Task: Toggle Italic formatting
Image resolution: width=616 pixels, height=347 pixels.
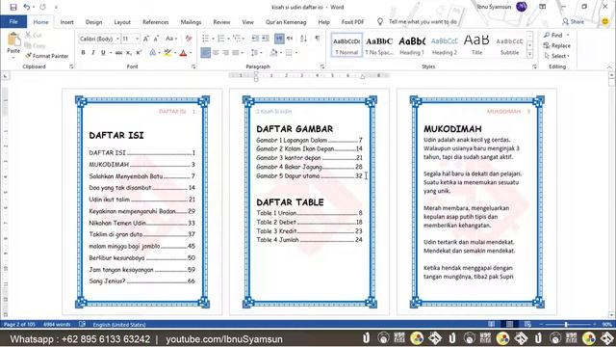Action: [x=93, y=53]
